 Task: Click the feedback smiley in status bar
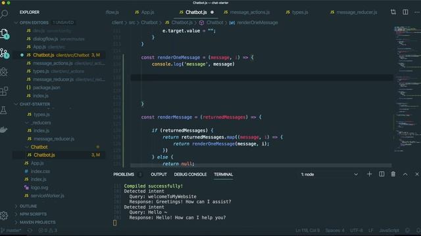pos(408,230)
